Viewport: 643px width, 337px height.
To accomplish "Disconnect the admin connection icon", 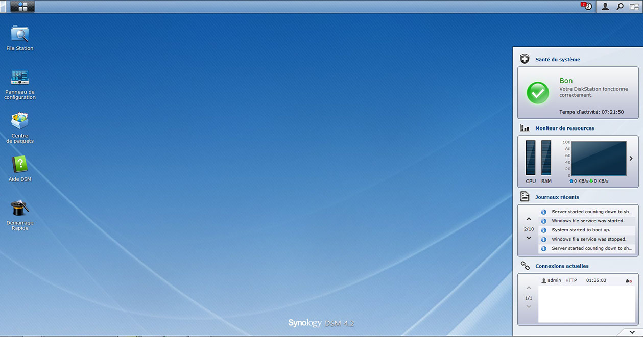I will pyautogui.click(x=629, y=281).
